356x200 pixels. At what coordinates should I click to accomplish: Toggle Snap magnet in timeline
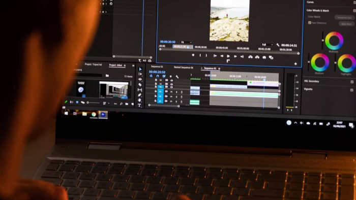click(x=158, y=76)
